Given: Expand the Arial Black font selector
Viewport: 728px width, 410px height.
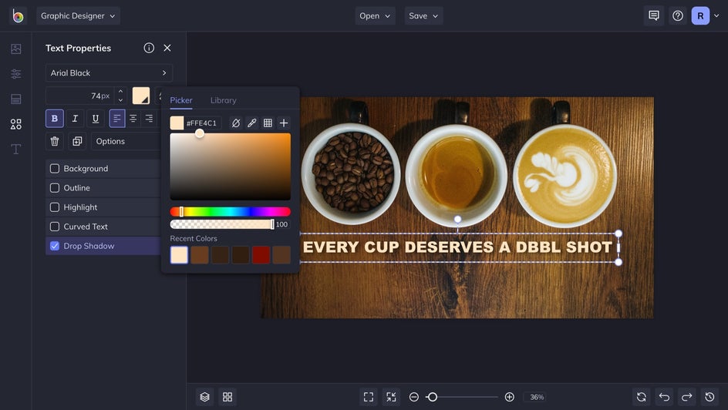Looking at the screenshot, I should coord(109,72).
